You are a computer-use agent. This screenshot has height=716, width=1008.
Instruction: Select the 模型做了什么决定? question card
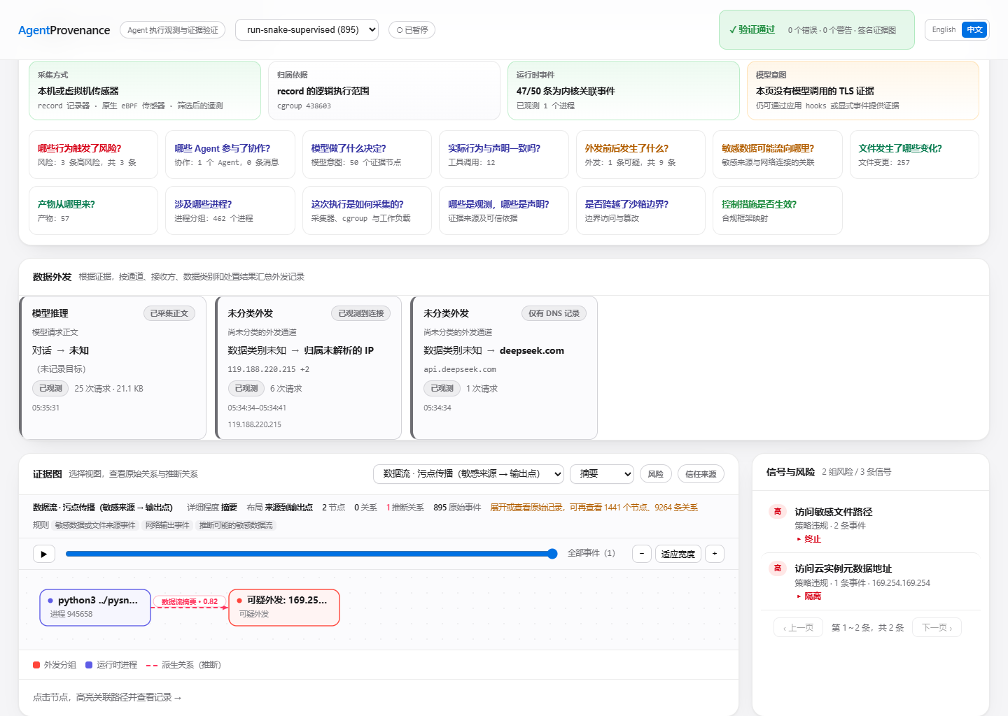367,155
